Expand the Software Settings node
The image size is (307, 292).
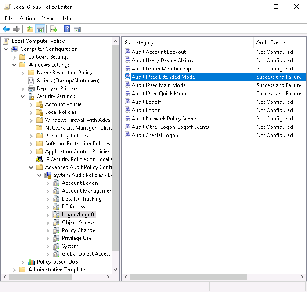[14, 57]
